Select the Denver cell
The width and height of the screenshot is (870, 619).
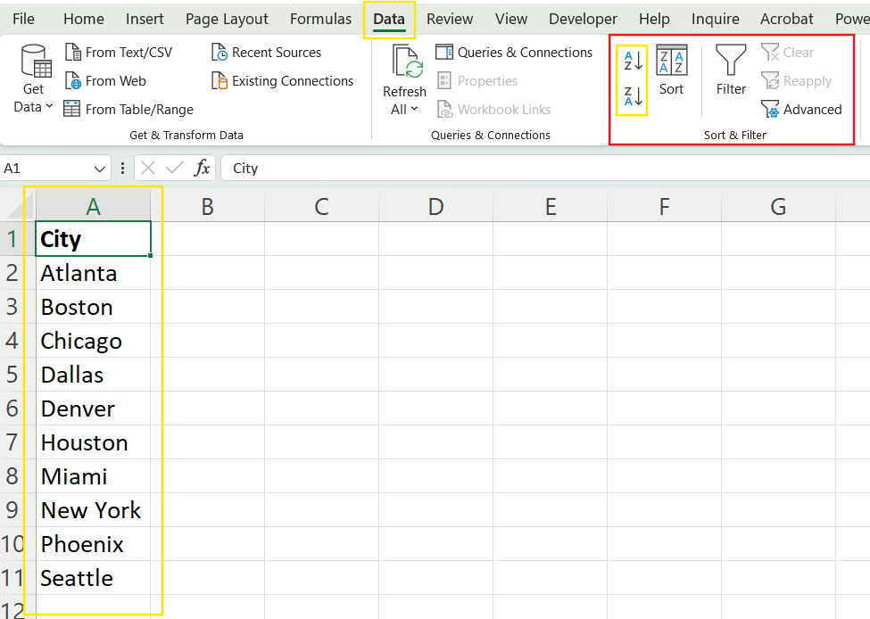93,409
